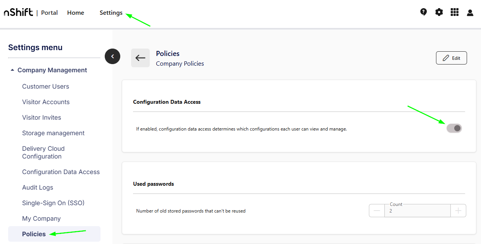Open the Customer Users settings page
481x244 pixels.
(45, 86)
